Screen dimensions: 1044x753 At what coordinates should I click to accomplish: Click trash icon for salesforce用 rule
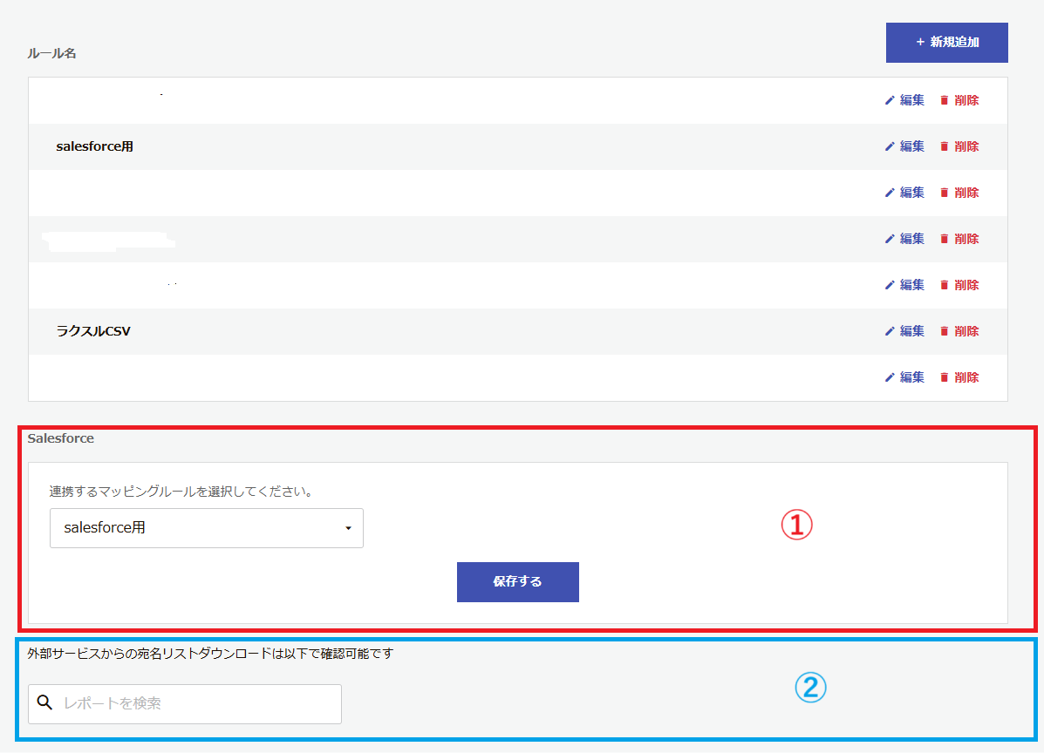(x=944, y=146)
